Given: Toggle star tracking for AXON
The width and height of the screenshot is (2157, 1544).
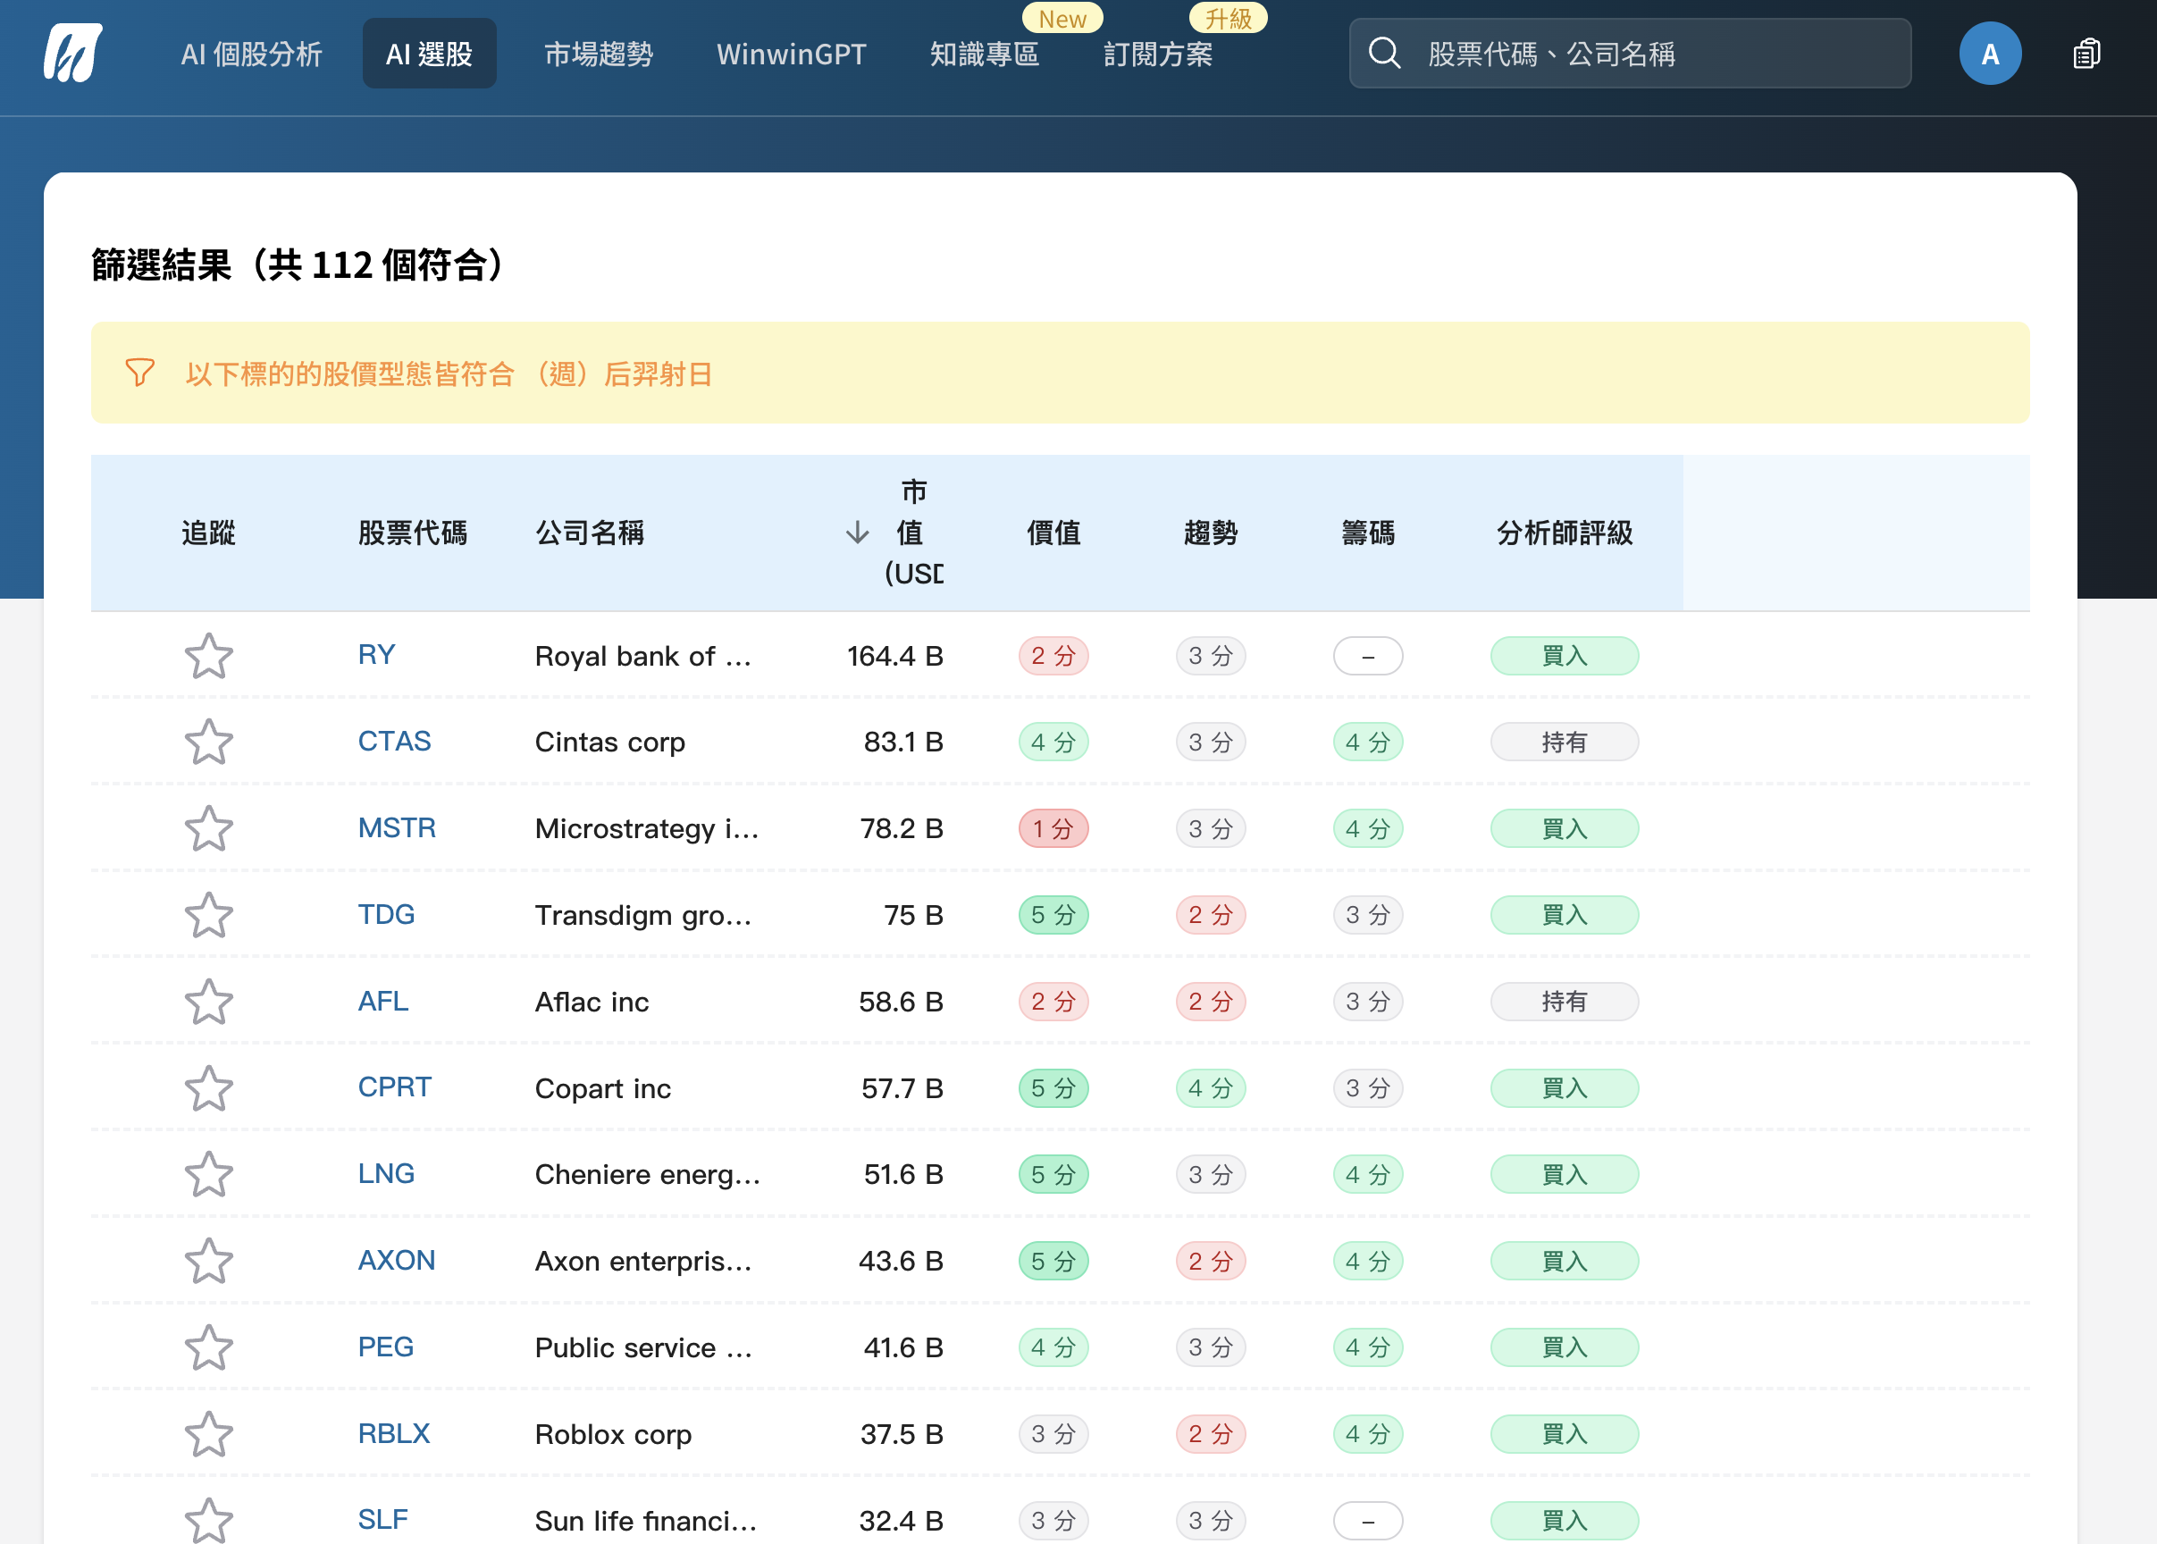Looking at the screenshot, I should click(x=208, y=1262).
